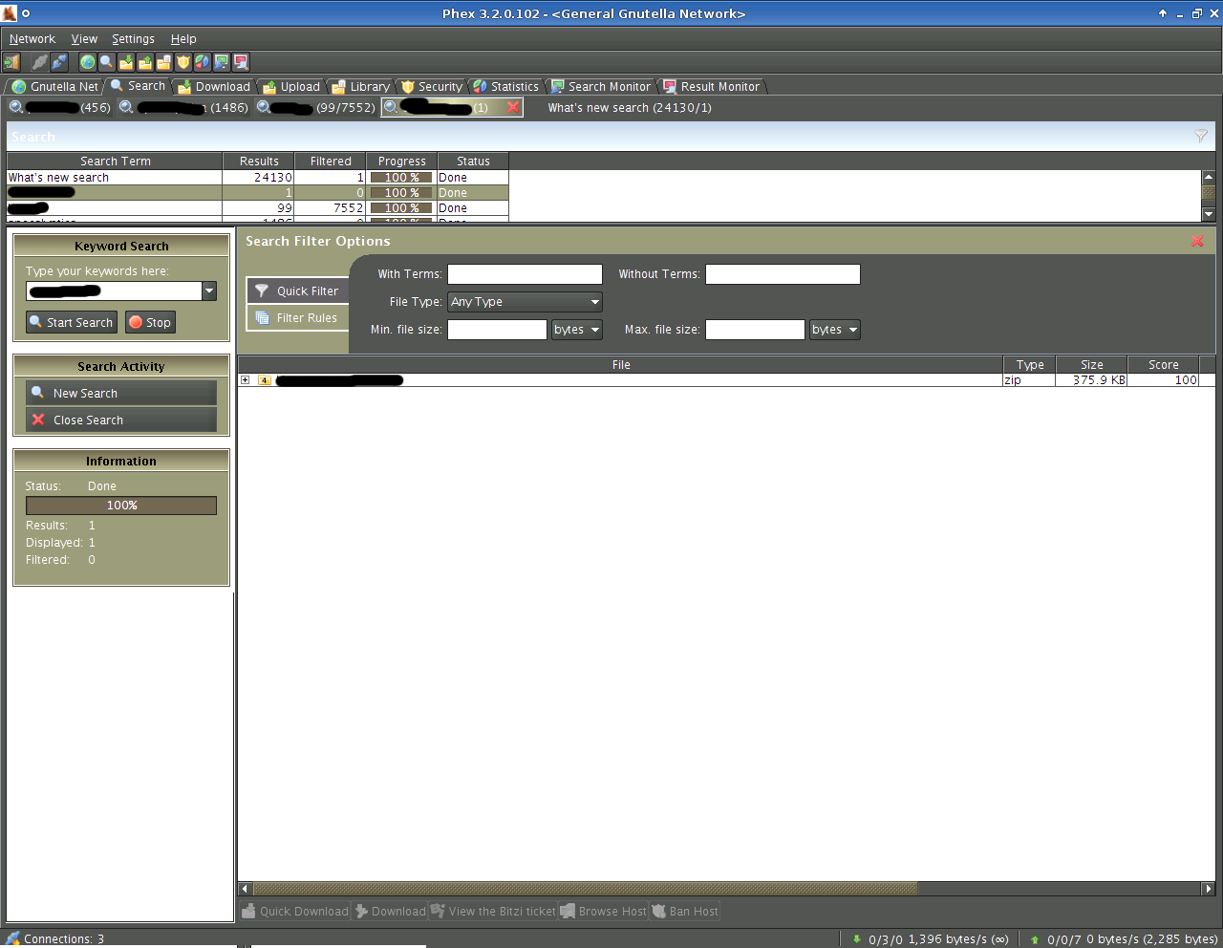Click the source-count icon in the zip result row

tap(265, 380)
